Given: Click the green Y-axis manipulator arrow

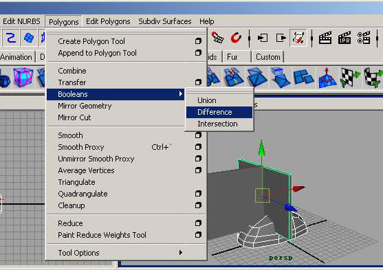Looking at the screenshot, I should [x=261, y=148].
